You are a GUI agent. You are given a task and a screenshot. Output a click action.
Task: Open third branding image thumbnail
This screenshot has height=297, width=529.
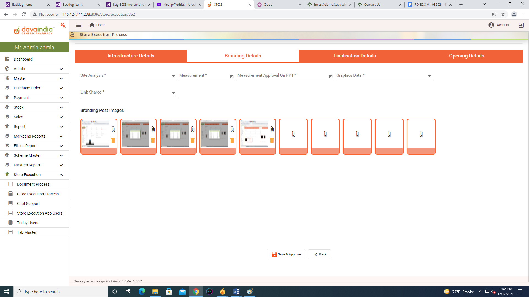[x=175, y=134]
